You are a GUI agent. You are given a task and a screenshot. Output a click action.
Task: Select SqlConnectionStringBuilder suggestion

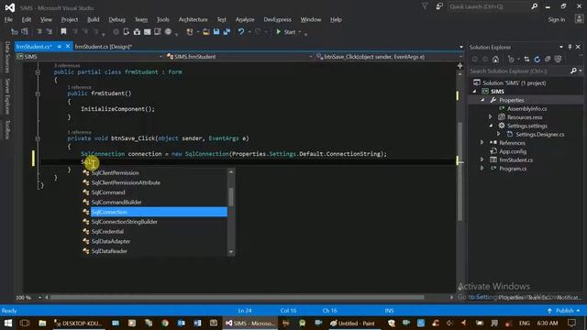(125, 222)
